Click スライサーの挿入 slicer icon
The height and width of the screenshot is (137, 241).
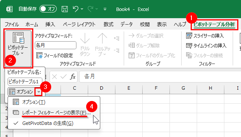(x=189, y=36)
